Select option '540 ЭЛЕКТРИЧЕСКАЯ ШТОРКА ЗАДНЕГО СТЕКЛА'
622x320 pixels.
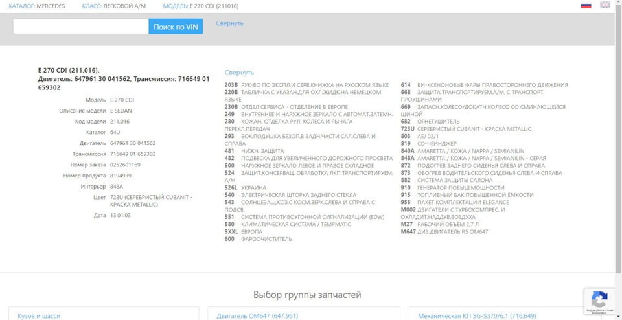[x=290, y=195]
